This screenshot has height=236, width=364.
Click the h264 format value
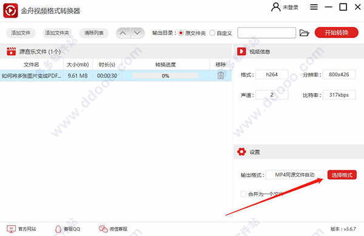point(272,74)
